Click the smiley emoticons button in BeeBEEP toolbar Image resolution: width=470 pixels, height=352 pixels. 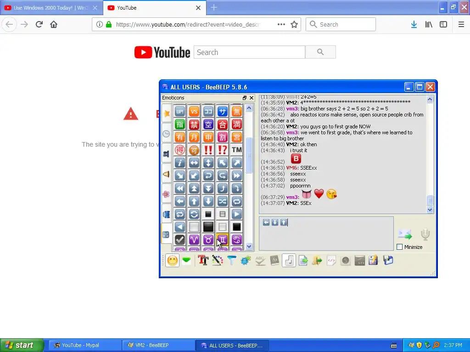tap(173, 260)
